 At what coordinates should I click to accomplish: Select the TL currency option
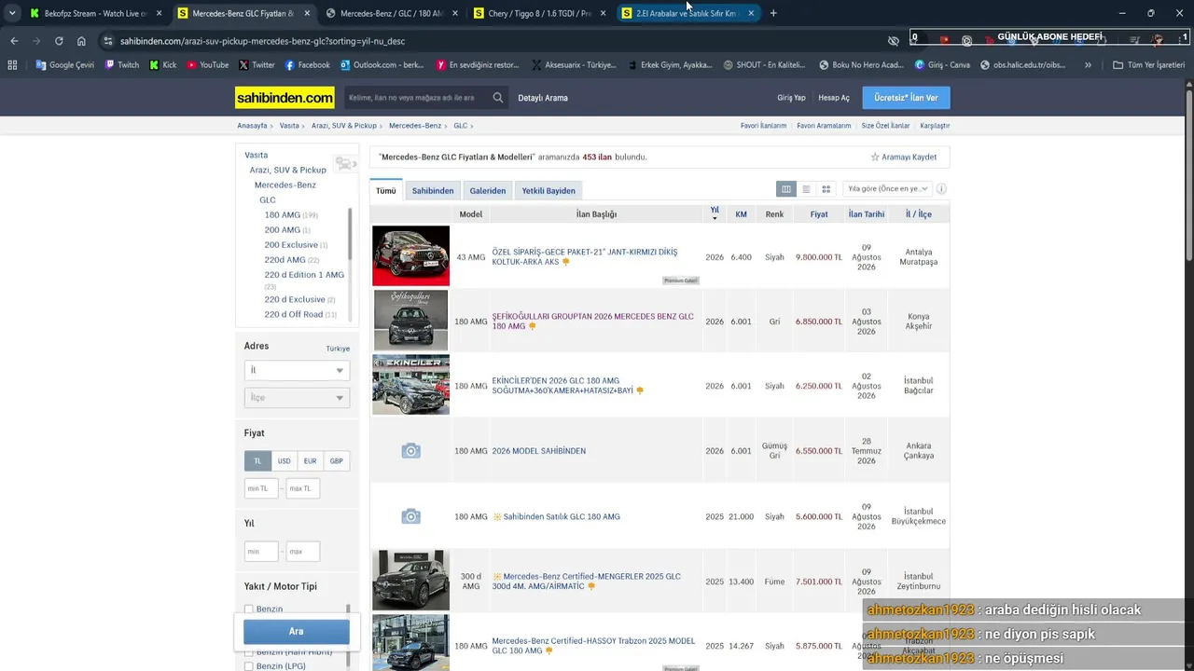pos(258,461)
